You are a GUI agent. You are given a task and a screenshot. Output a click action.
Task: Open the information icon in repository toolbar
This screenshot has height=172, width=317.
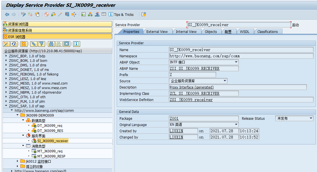point(76,44)
